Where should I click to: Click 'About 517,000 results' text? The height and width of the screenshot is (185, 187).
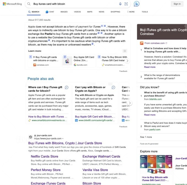(x=39, y=20)
